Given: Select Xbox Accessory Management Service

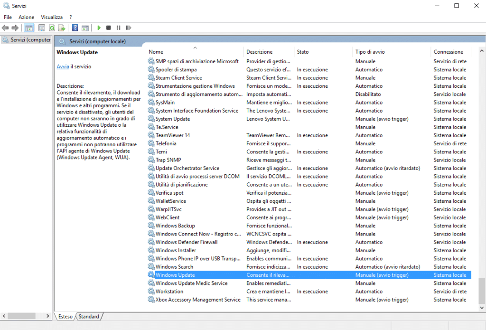Looking at the screenshot, I should [x=309, y=300].
